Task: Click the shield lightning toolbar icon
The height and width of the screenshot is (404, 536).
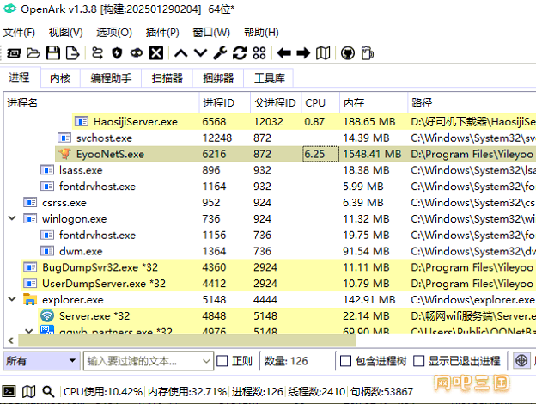Action: [x=117, y=53]
